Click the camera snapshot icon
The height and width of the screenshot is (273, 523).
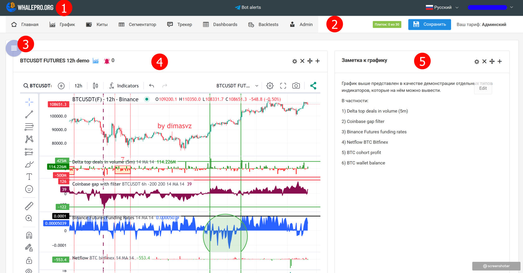tap(296, 86)
